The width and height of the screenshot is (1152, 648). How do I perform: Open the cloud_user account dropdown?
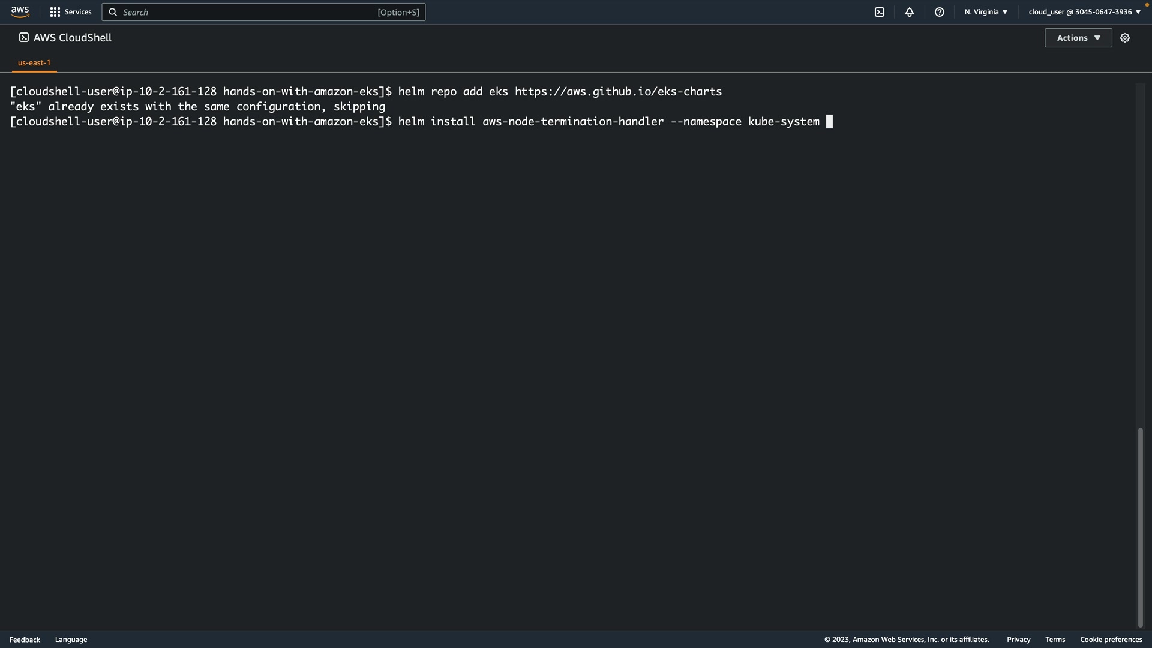[1084, 12]
